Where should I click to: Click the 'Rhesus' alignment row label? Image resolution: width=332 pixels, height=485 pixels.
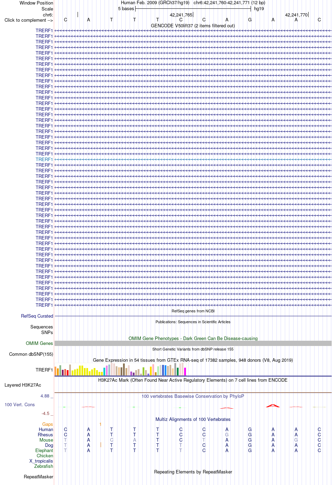(45, 435)
